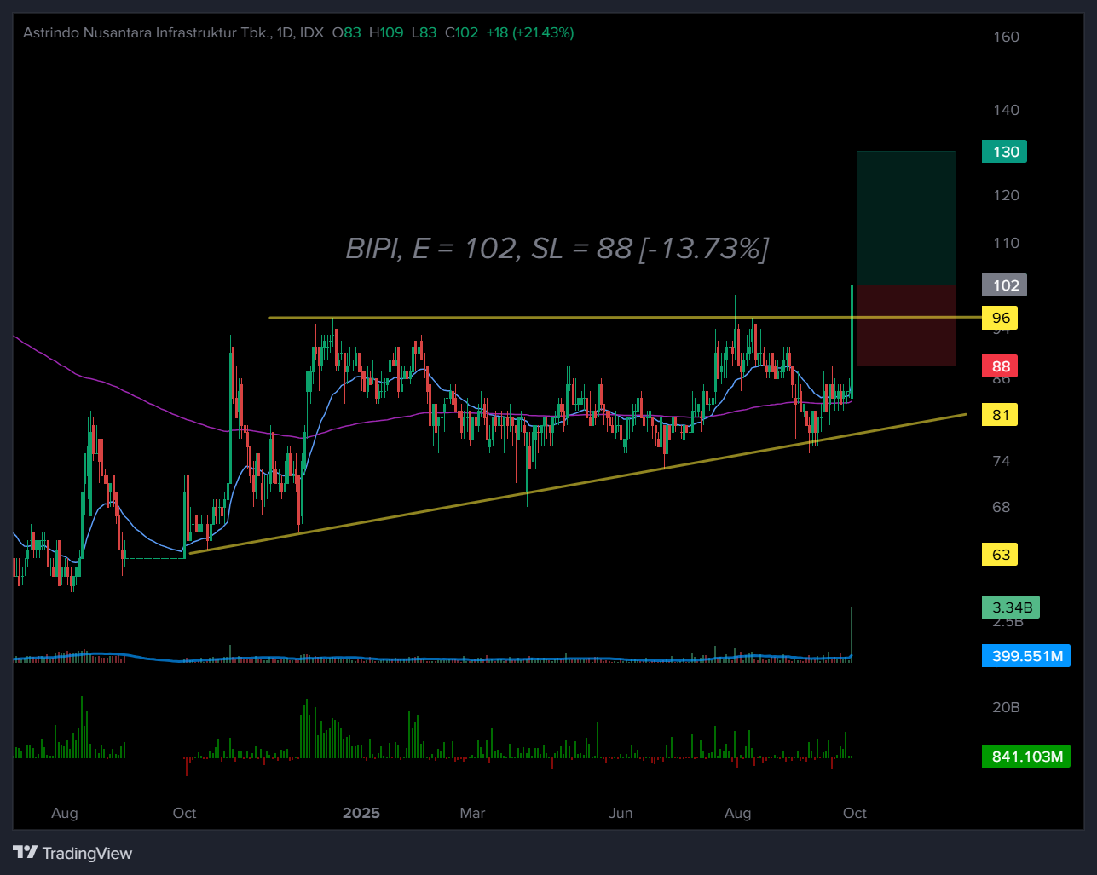Click the green 841.103M indicator tag
Screen dimensions: 1097x875
[x=1026, y=757]
